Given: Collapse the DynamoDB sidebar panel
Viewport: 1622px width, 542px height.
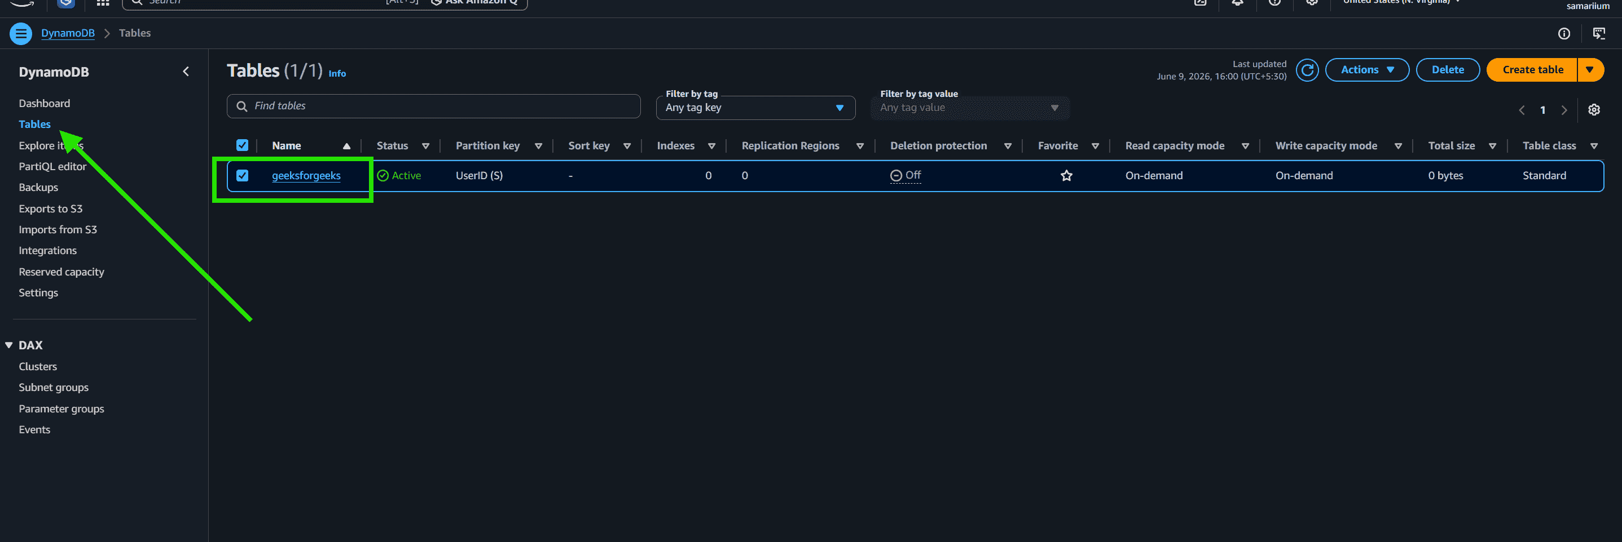Looking at the screenshot, I should pyautogui.click(x=186, y=72).
